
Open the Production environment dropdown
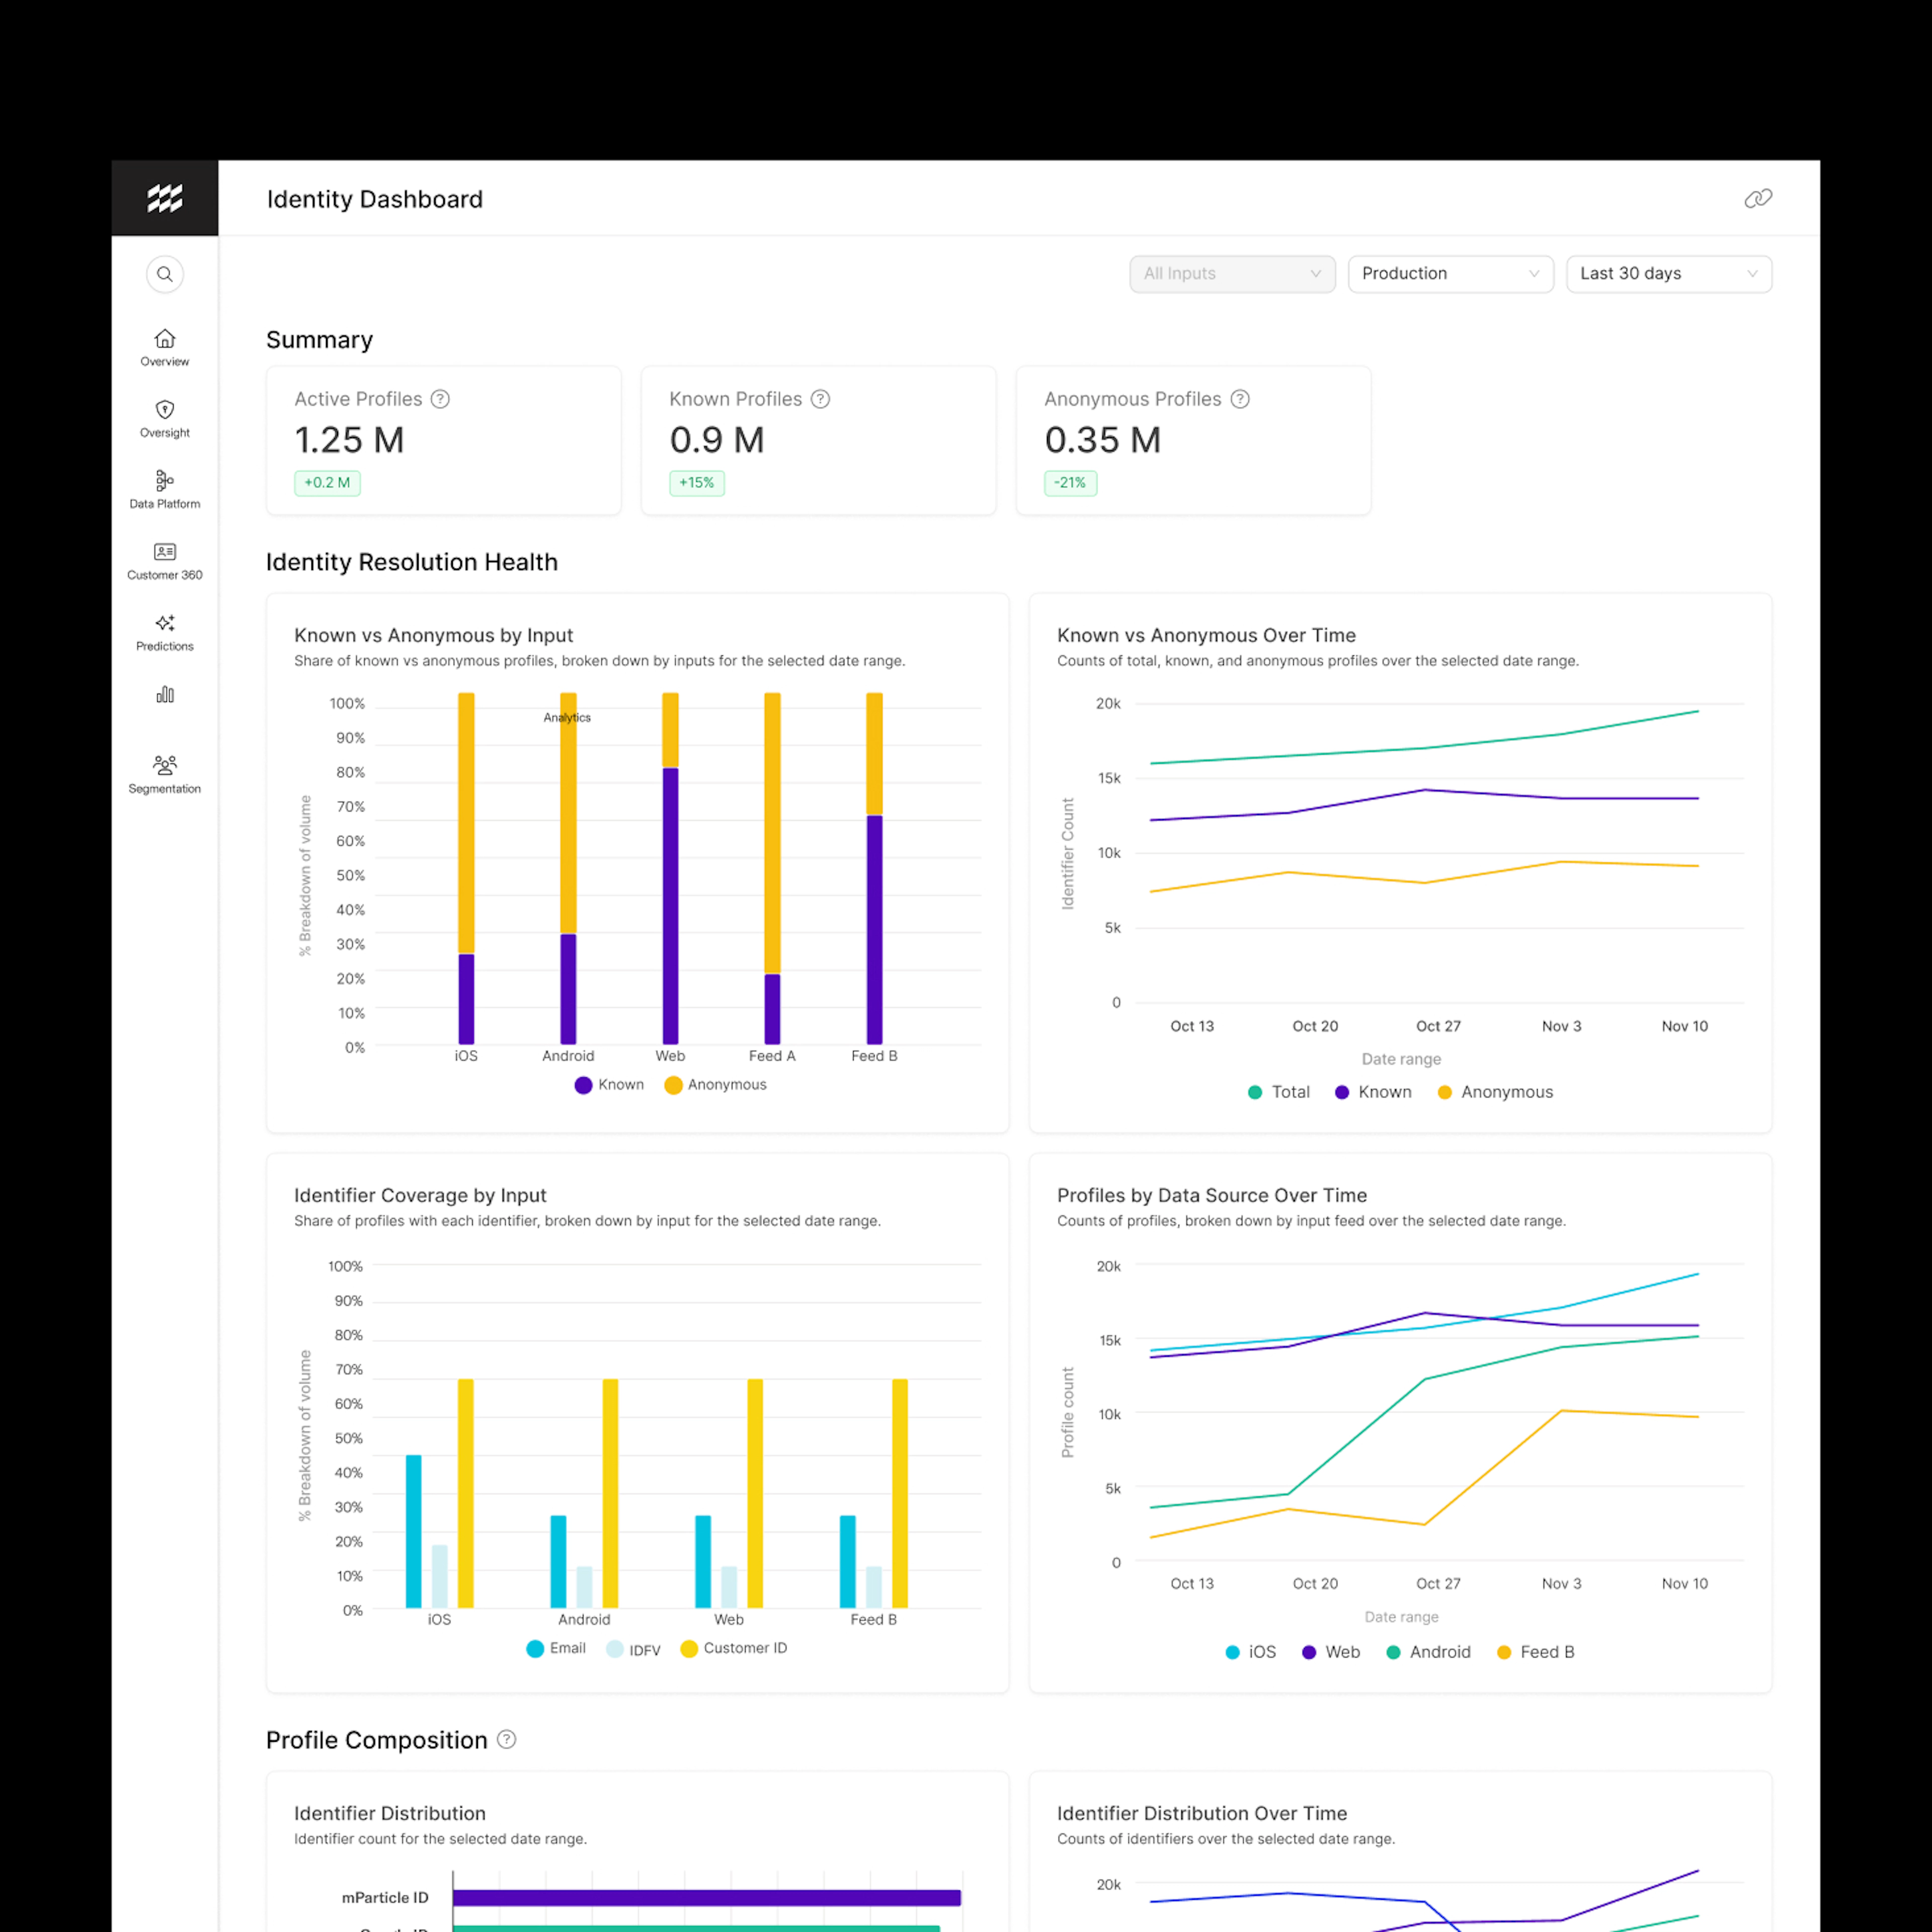1450,274
